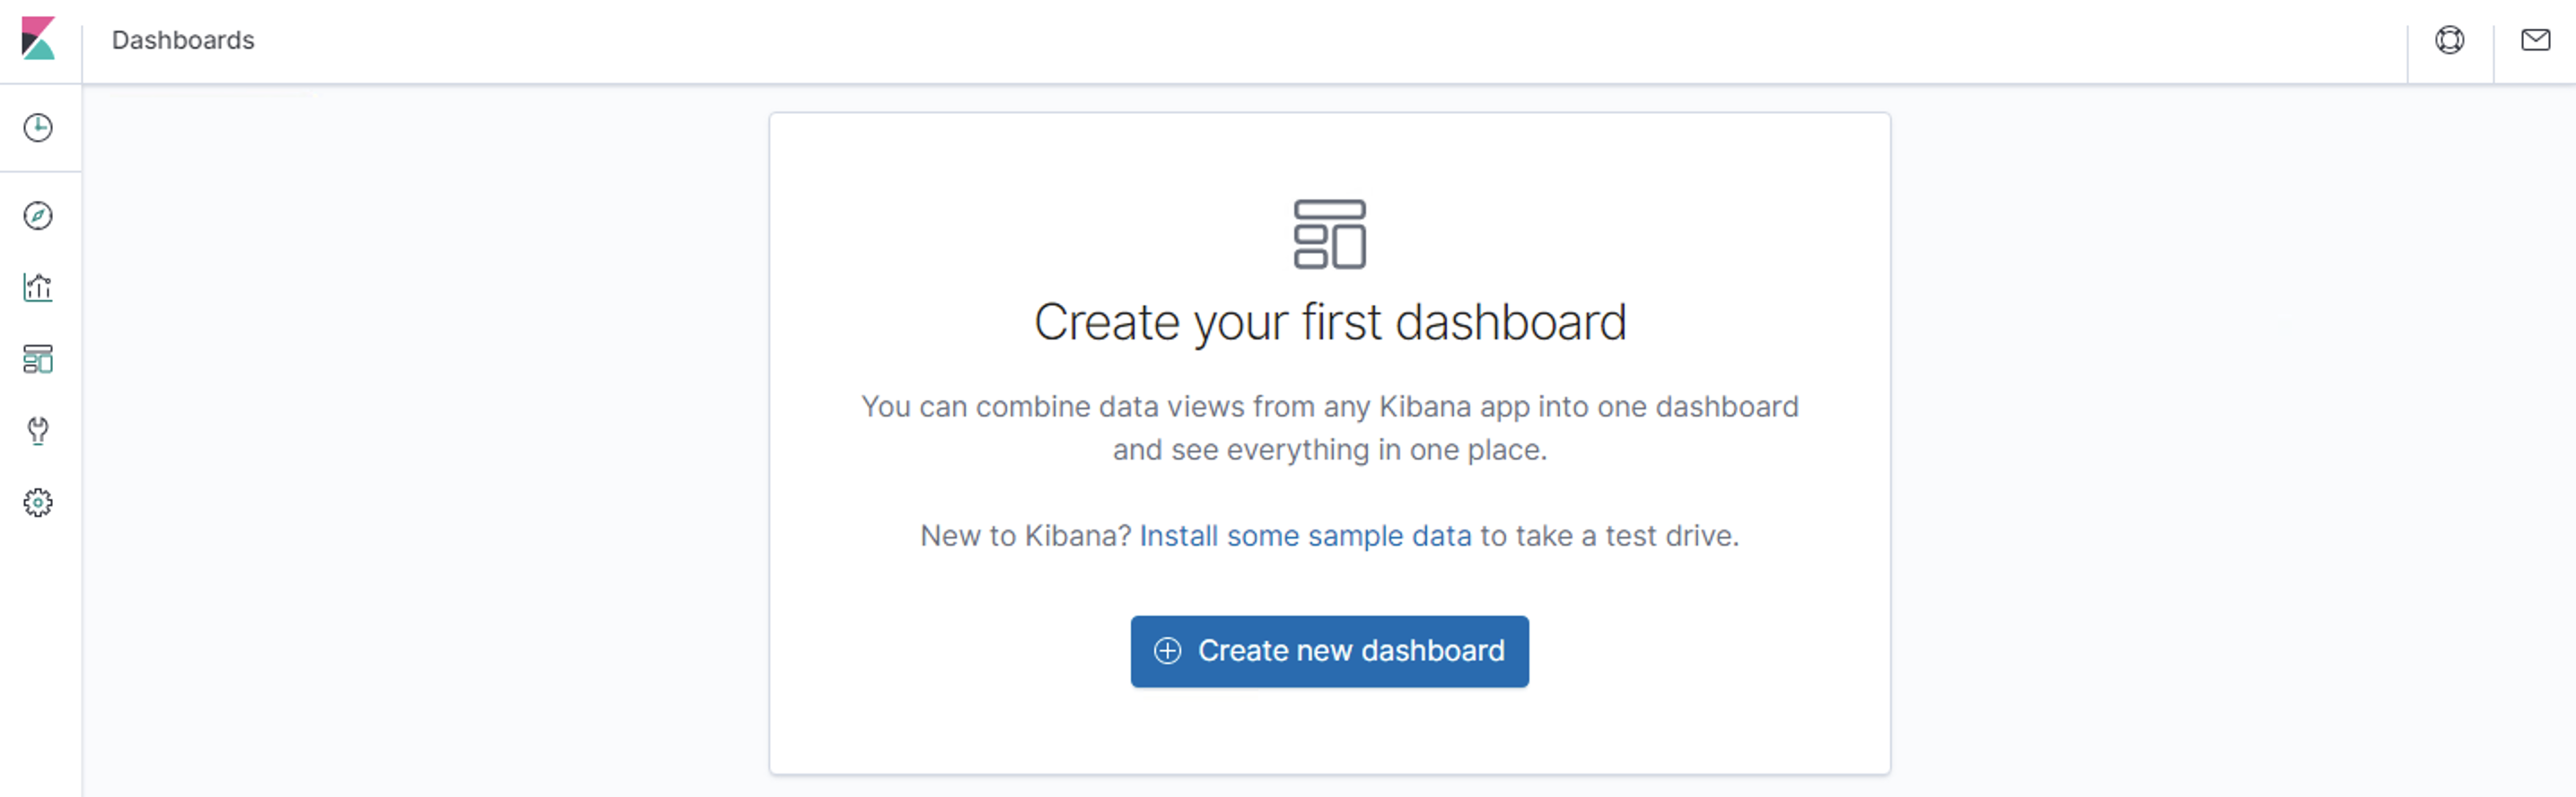Screen dimensions: 2576x797
Task: Select the Dashboard icon in the sidebar
Action: (38, 359)
